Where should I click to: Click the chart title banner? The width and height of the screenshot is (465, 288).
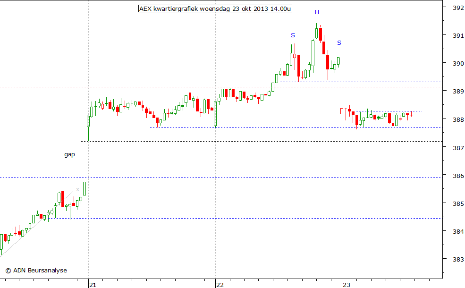tap(215, 8)
